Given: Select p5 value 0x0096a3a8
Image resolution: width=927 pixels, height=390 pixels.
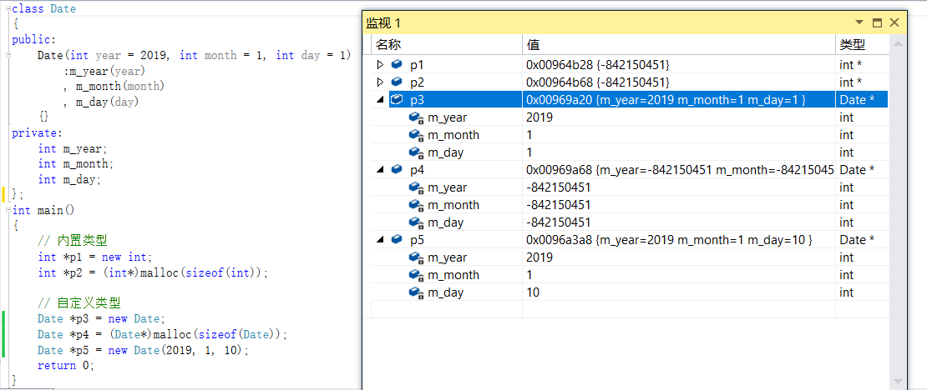Looking at the screenshot, I should [x=560, y=240].
